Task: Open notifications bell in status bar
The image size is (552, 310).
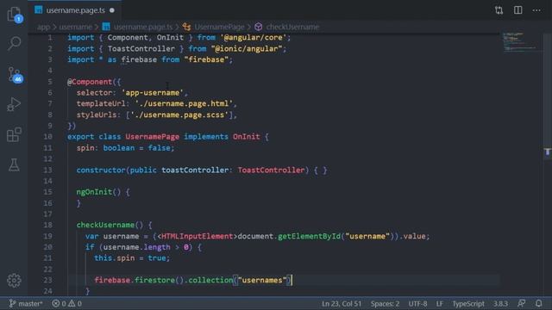Action: coord(538,303)
